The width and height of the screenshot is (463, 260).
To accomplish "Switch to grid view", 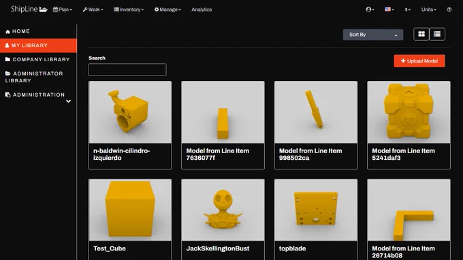I will pyautogui.click(x=421, y=34).
